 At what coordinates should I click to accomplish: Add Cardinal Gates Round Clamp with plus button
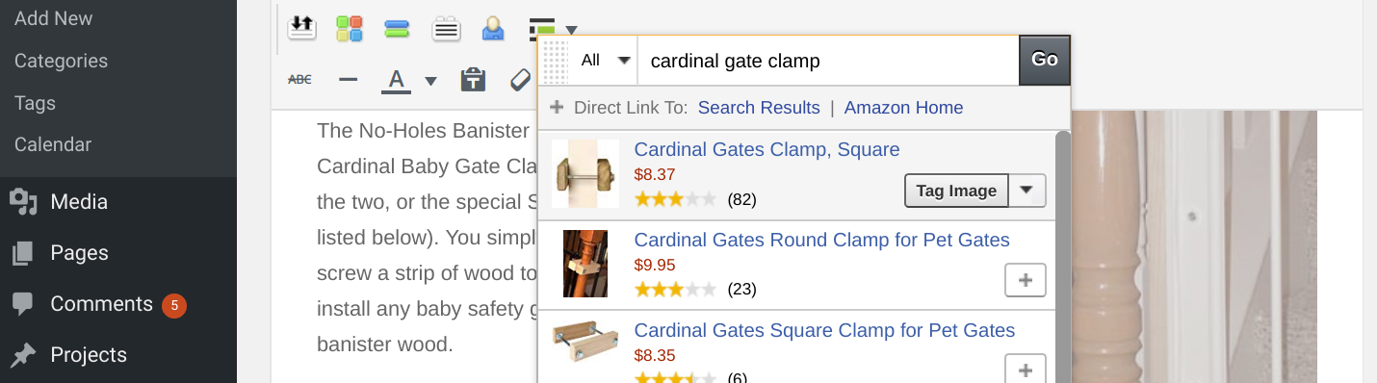coord(1026,280)
